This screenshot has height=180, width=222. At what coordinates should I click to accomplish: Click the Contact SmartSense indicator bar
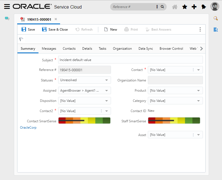click(84, 120)
